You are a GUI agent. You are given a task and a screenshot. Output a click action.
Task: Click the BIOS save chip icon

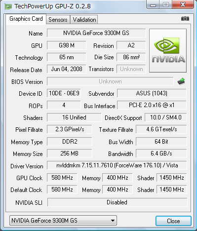[181, 81]
